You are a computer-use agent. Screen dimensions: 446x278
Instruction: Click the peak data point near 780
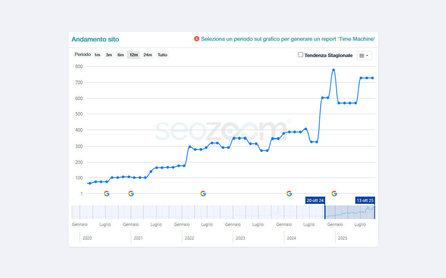pyautogui.click(x=334, y=70)
